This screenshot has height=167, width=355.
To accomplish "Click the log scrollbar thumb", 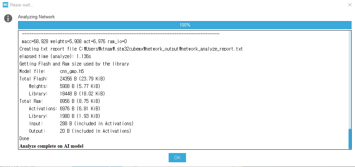I will [x=350, y=139].
